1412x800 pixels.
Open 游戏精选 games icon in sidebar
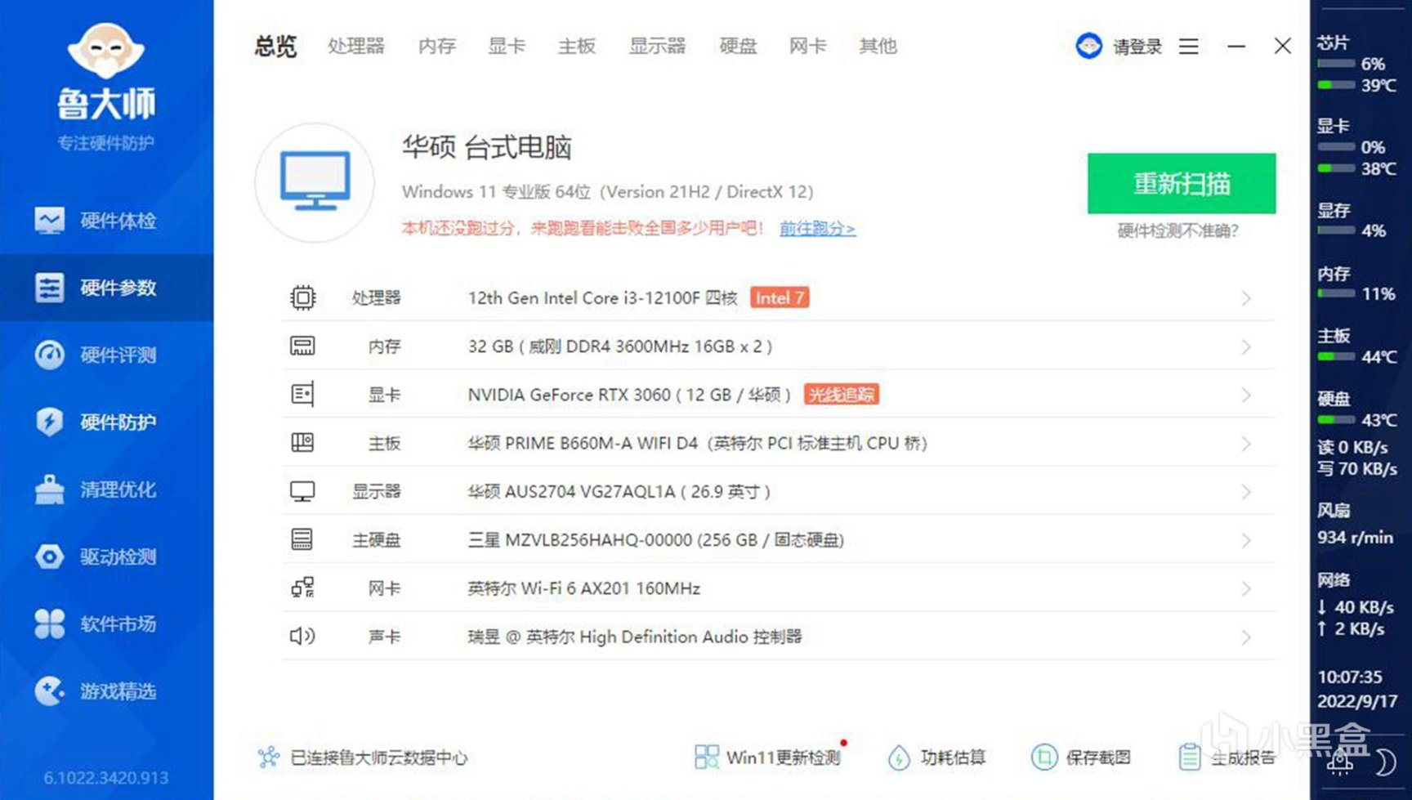[x=49, y=691]
